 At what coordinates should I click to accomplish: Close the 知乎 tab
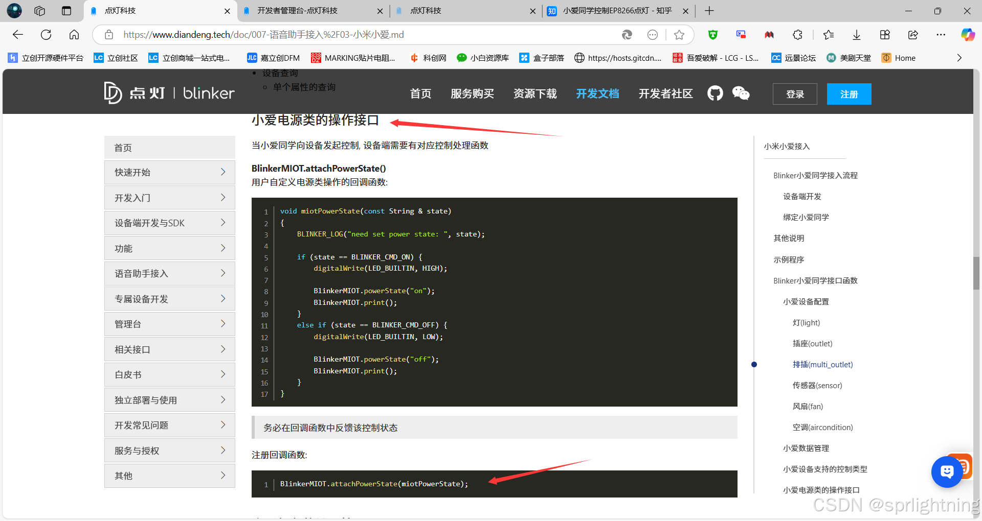(x=685, y=11)
